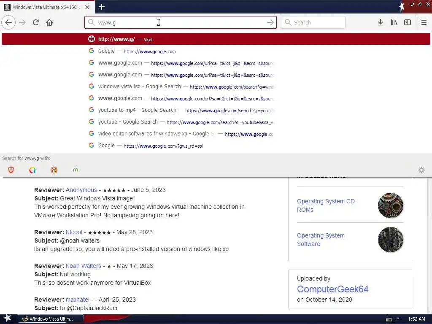The height and width of the screenshot is (324, 432).
Task: Toggle the sidebar view
Action: click(408, 22)
